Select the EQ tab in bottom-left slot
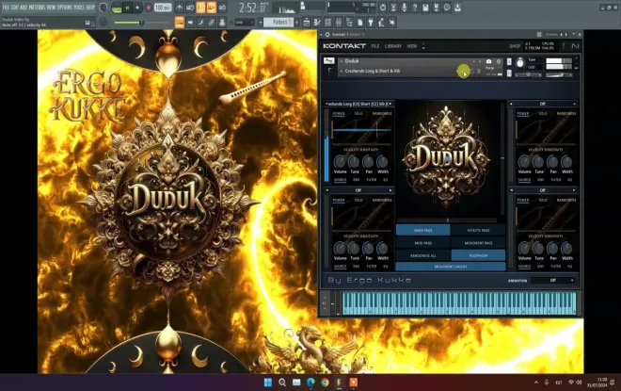 point(386,267)
